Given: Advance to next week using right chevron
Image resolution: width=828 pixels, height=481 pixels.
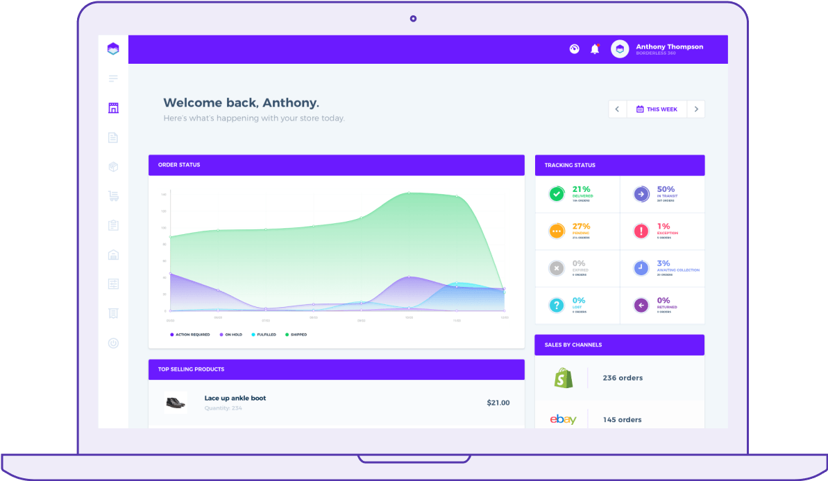Looking at the screenshot, I should 695,109.
